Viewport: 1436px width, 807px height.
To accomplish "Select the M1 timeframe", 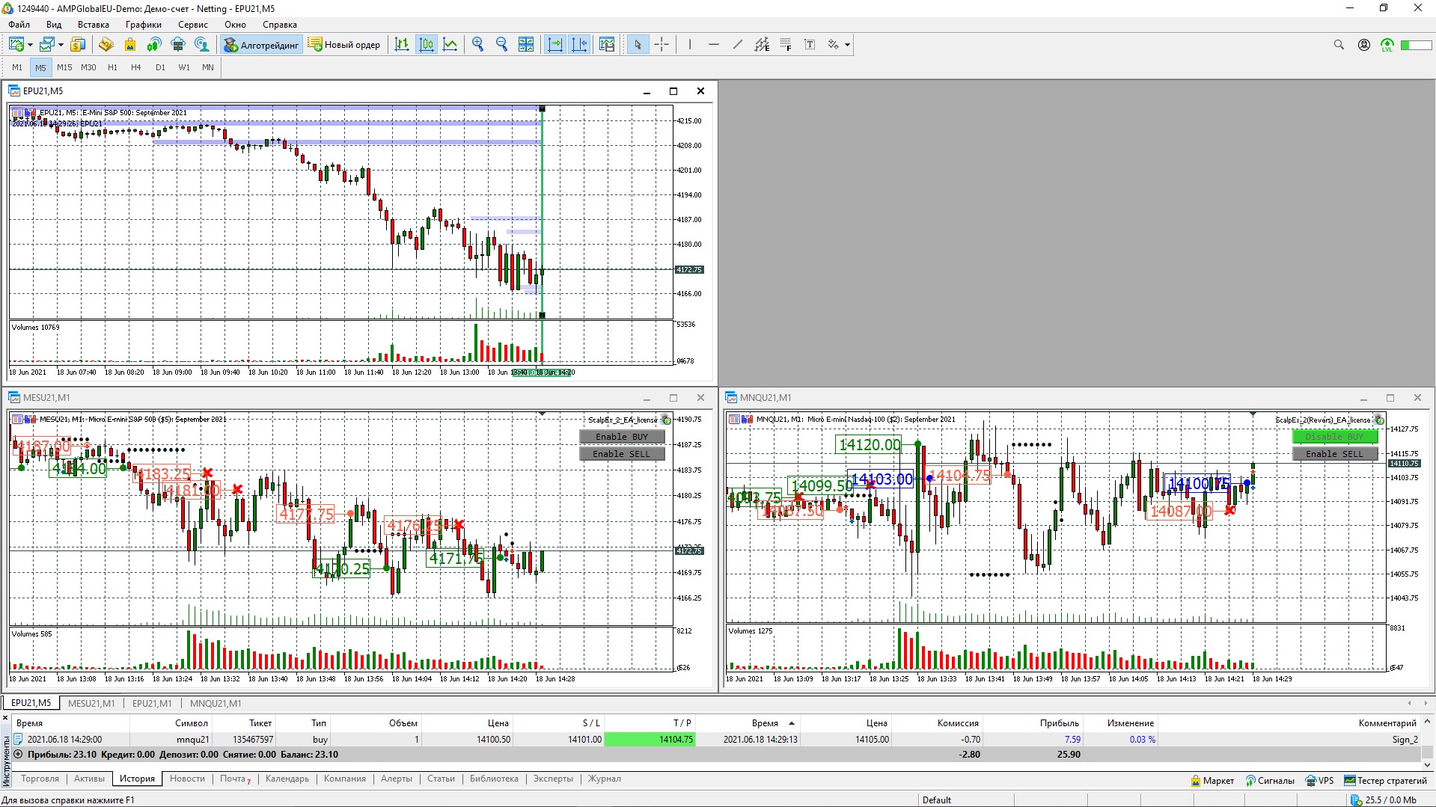I will tap(17, 67).
